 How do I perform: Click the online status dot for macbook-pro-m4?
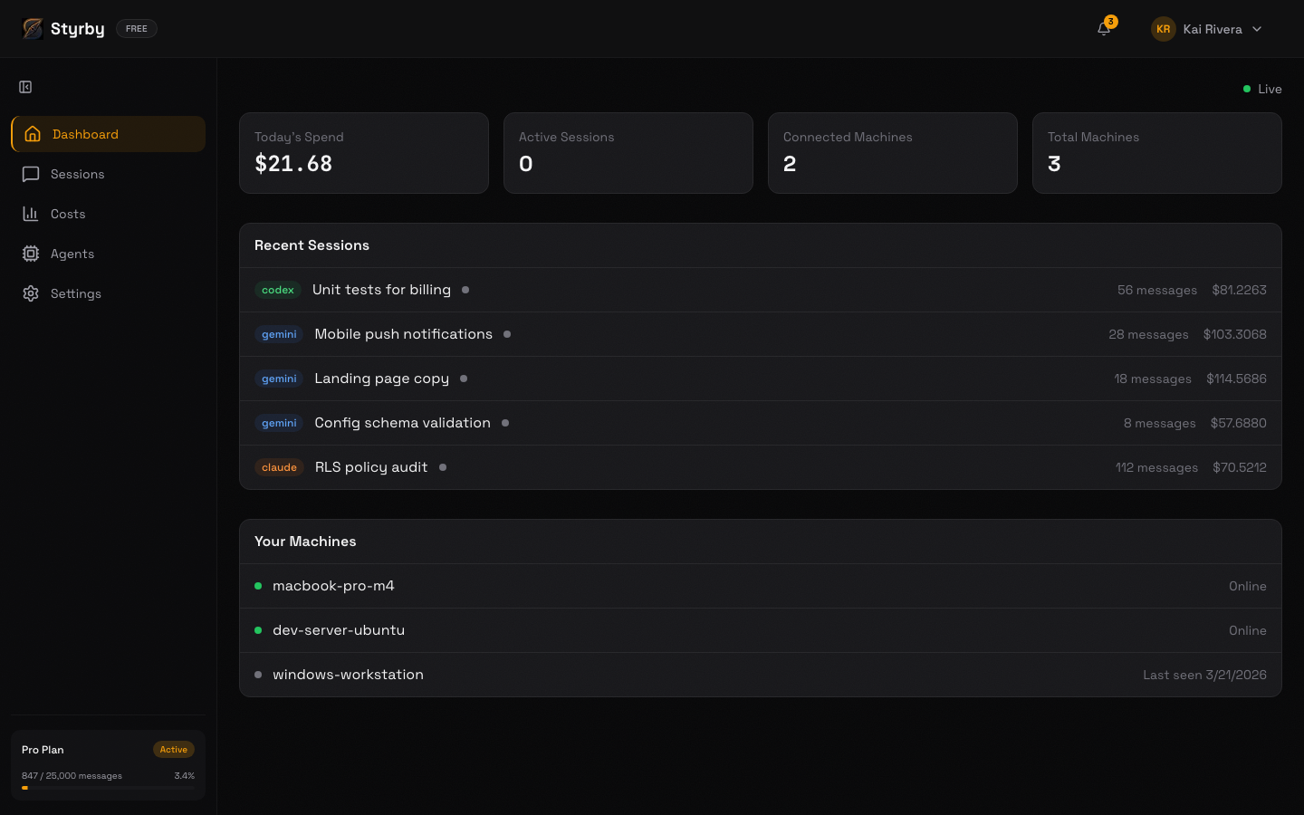(x=258, y=586)
